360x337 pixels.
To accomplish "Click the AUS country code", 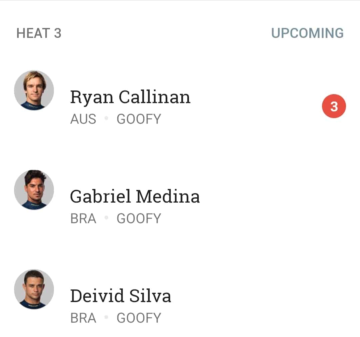I will [x=83, y=119].
